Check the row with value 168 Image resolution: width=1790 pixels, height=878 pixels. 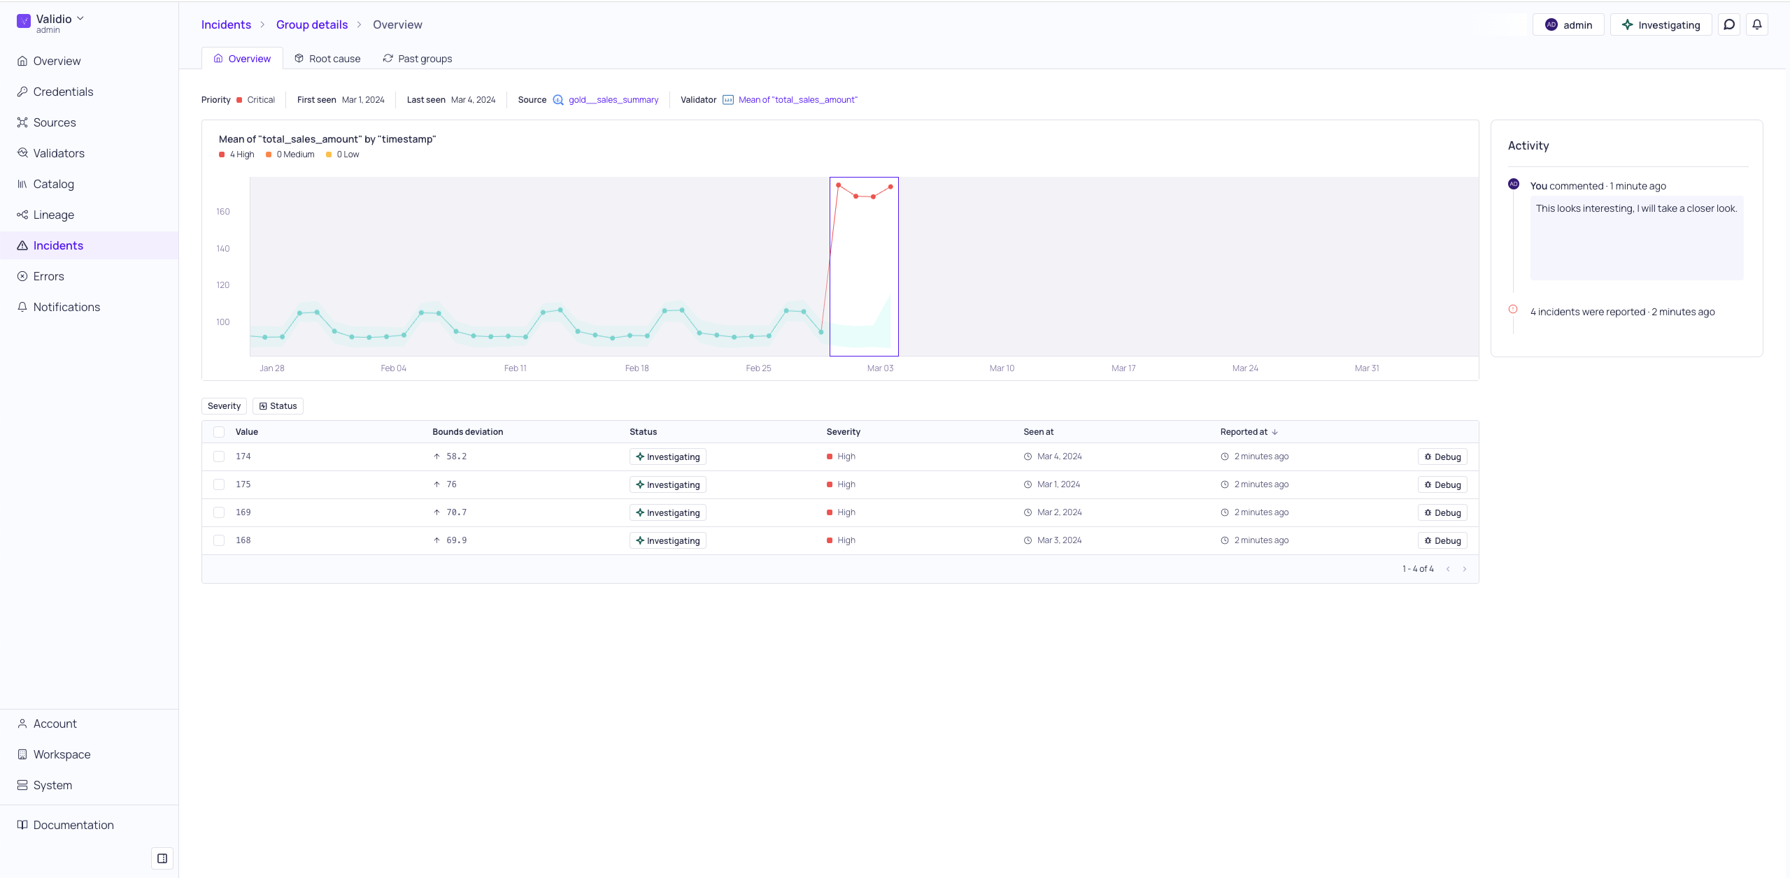(x=219, y=540)
